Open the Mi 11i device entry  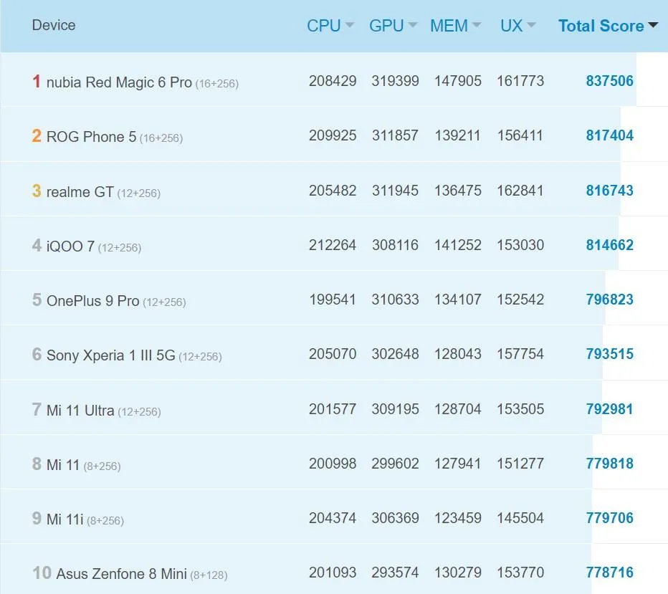pos(65,519)
